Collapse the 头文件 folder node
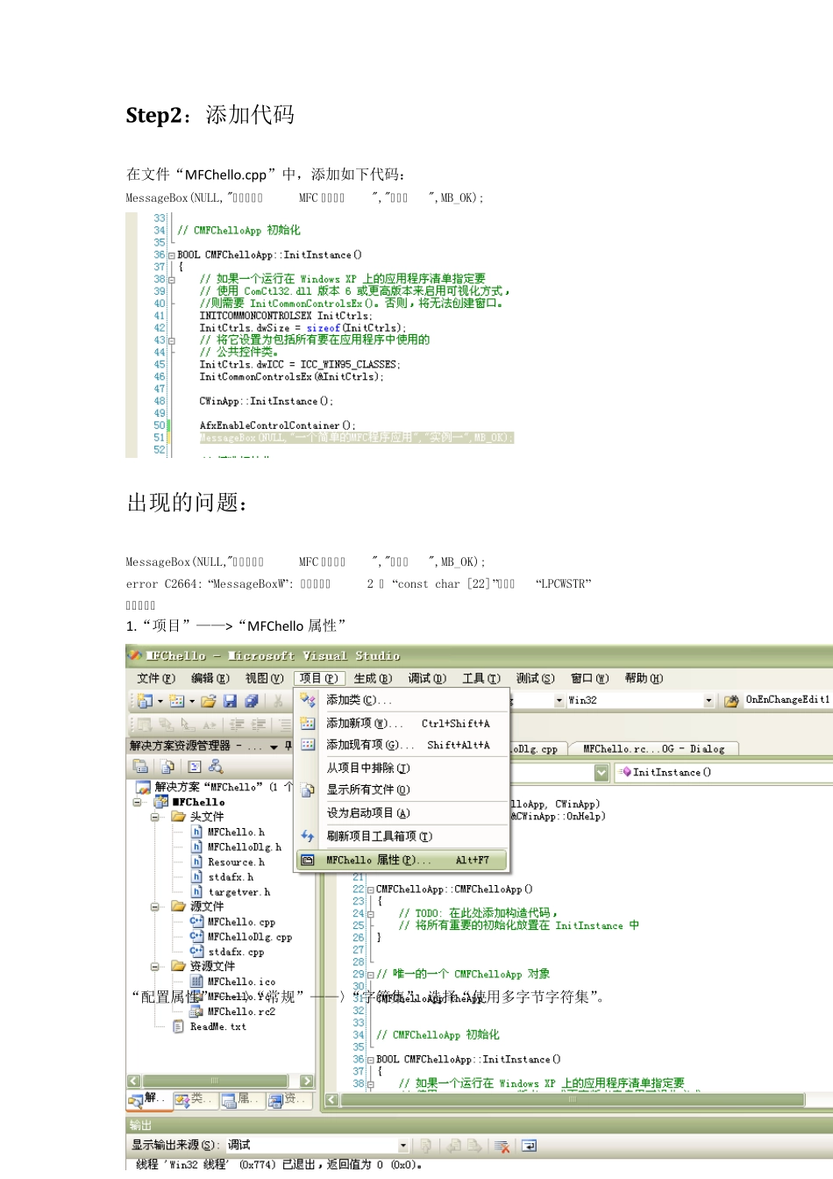The image size is (833, 1179). tap(154, 817)
